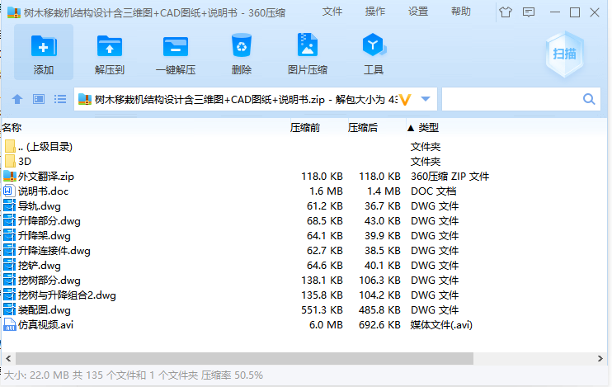This screenshot has width=612, height=387.
Task: Select the file name 装配图.dwg
Action: point(44,310)
